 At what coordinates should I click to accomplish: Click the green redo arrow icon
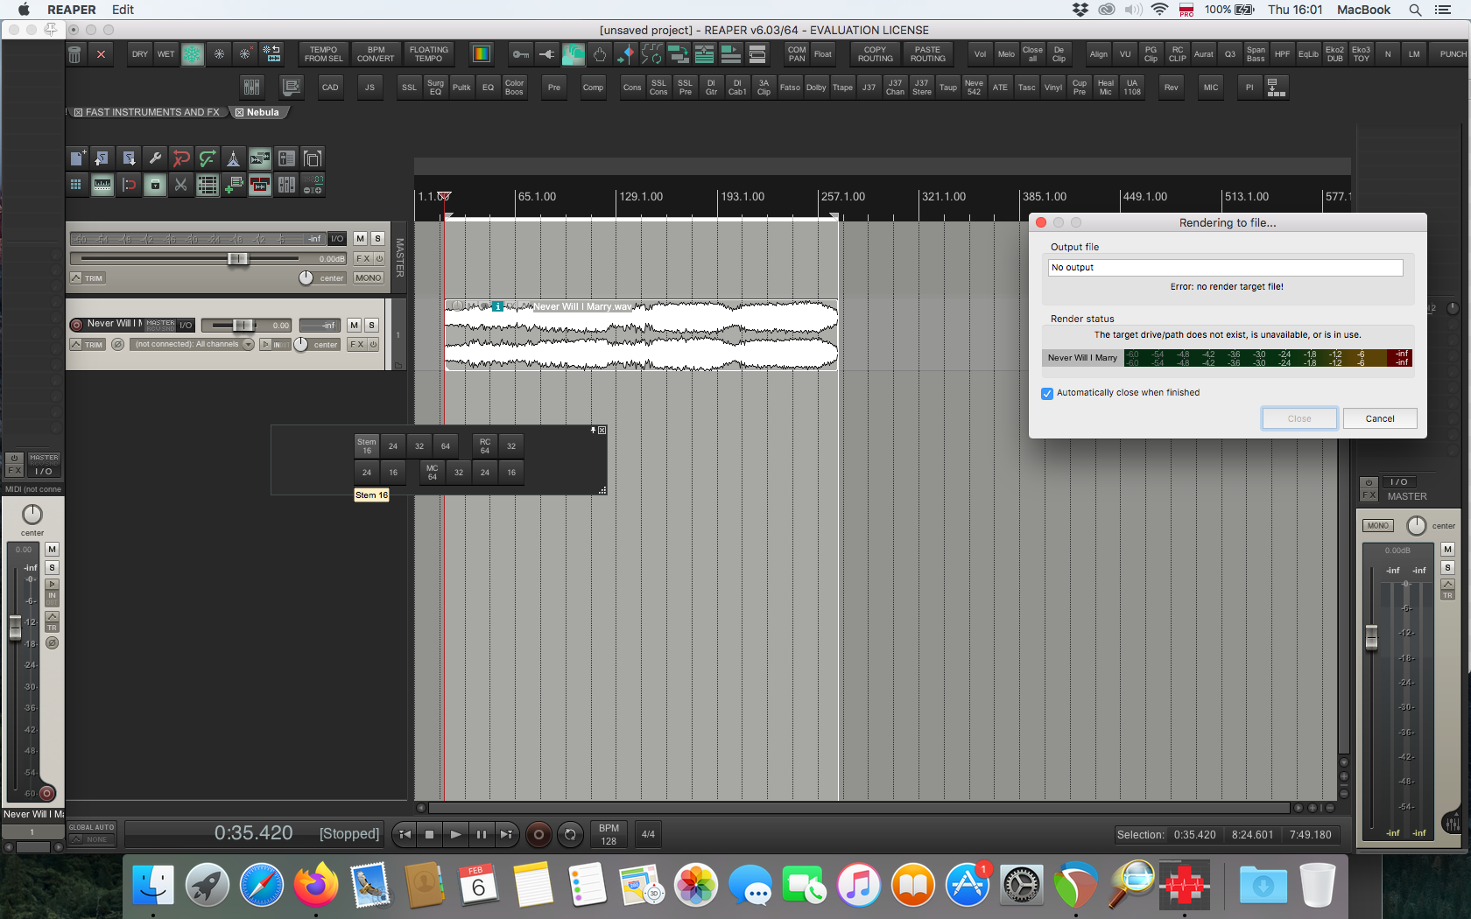click(208, 158)
